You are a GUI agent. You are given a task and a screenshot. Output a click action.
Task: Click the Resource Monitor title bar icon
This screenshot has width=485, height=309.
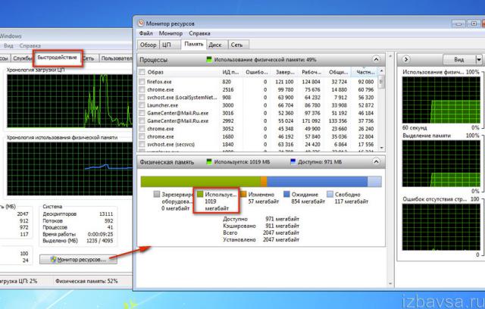[142, 21]
